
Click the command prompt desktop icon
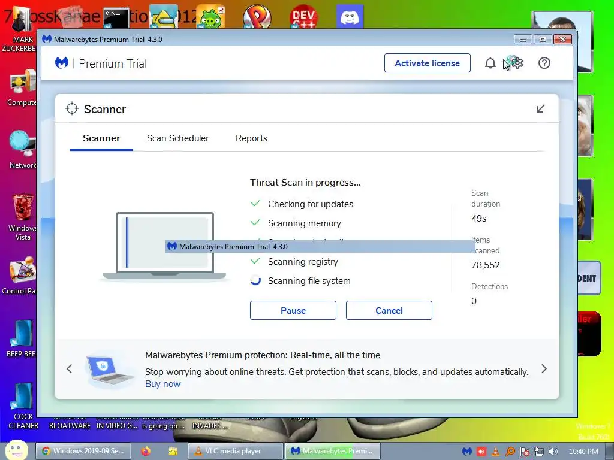pos(116,18)
